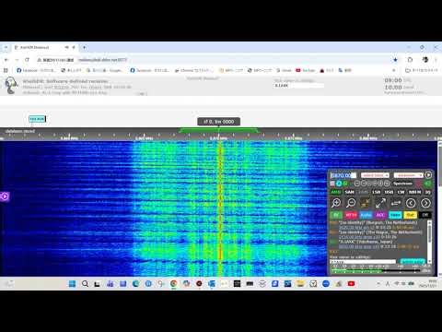Page waterfall right with circled right arrow
The image size is (442, 332).
click(425, 203)
